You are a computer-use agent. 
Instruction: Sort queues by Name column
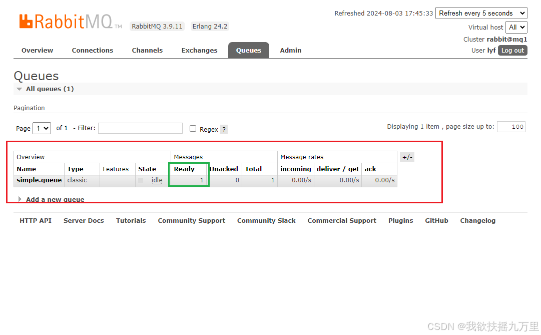[x=26, y=169]
